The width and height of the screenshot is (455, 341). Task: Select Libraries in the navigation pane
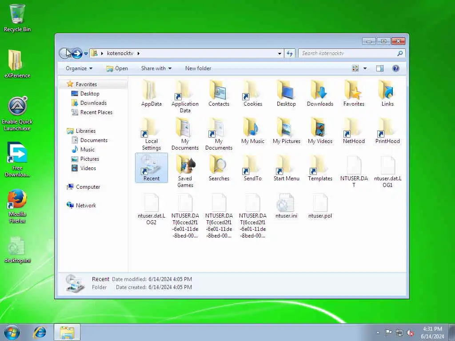tap(86, 131)
